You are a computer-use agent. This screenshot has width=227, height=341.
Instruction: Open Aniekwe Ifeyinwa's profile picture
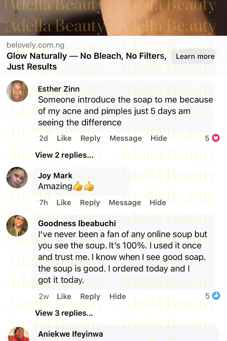coord(18,335)
